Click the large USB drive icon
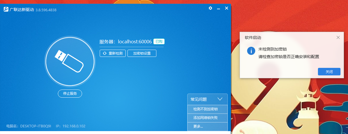Screen dimensions: 348x134 (x=70, y=61)
